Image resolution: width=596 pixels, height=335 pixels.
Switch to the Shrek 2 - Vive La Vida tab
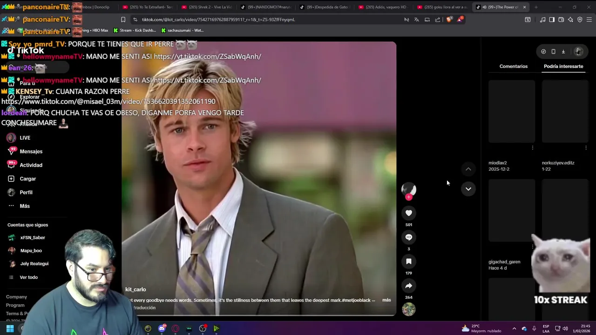(206, 7)
